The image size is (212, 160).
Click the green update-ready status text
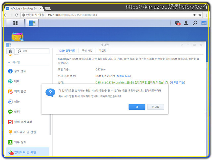(x=132, y=82)
